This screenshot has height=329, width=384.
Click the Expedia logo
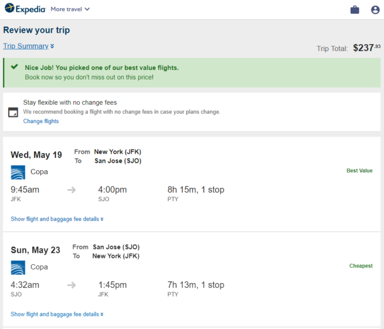[25, 9]
